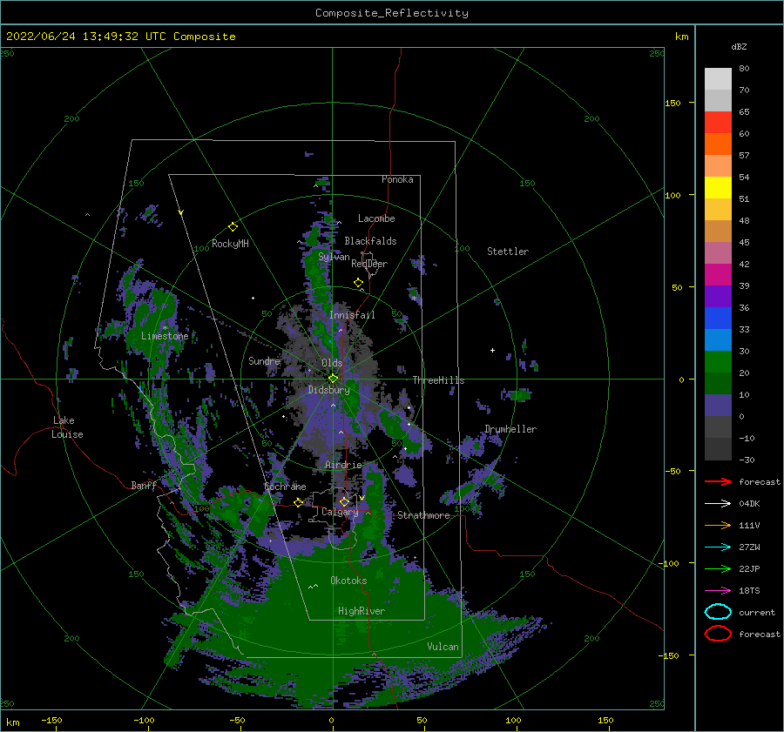
Task: Click the dBZ legend heading
Action: (x=739, y=47)
